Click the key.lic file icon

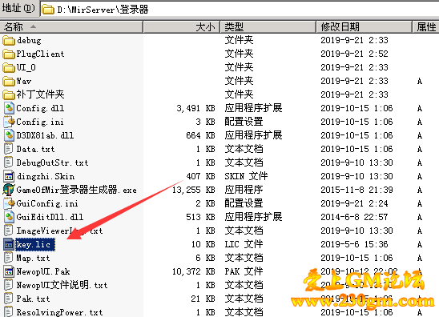pyautogui.click(x=9, y=244)
